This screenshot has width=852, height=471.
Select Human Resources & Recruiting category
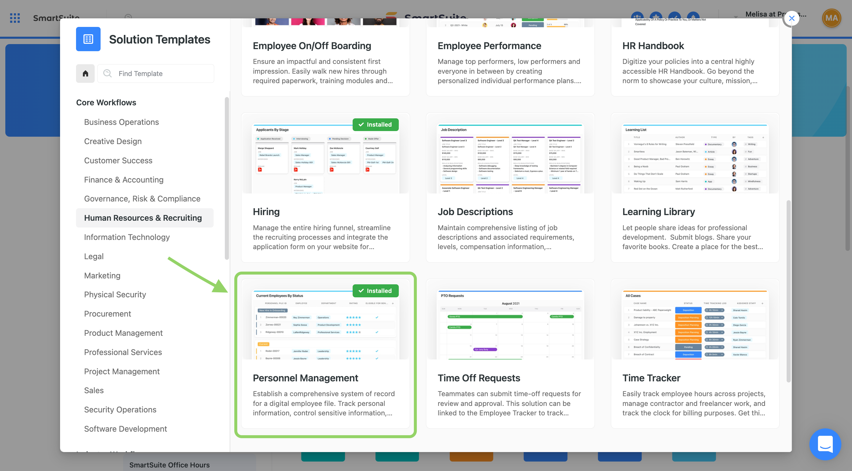click(x=143, y=217)
